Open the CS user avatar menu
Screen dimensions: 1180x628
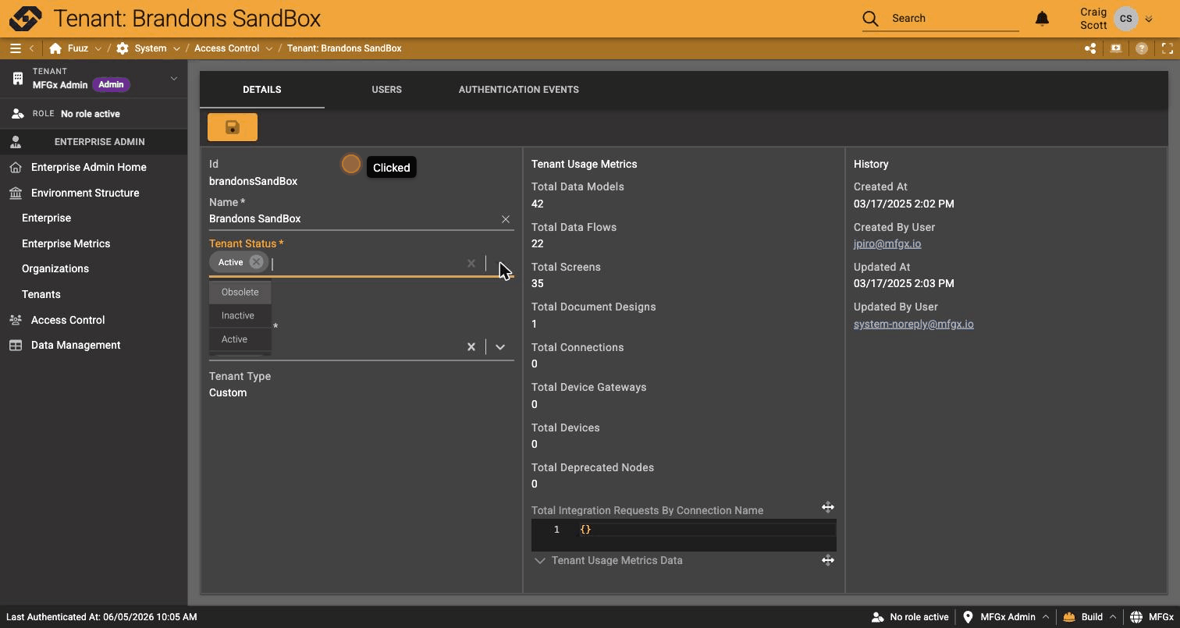(x=1125, y=19)
